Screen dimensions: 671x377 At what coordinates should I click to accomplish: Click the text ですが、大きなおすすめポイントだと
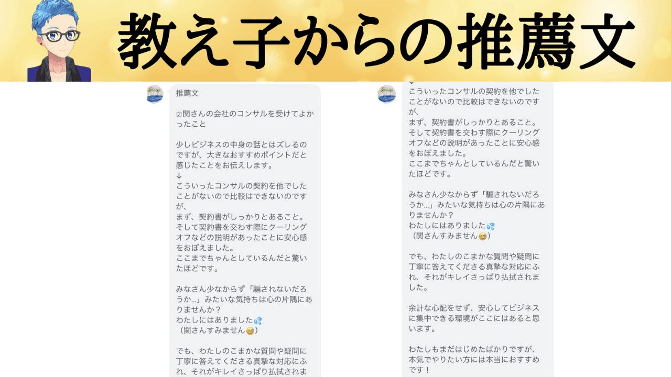coord(241,155)
